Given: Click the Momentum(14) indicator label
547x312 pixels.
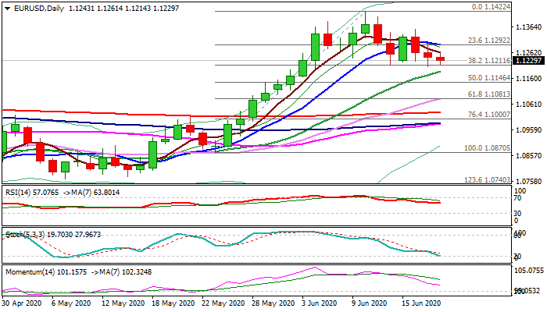Looking at the screenshot, I should [78, 272].
